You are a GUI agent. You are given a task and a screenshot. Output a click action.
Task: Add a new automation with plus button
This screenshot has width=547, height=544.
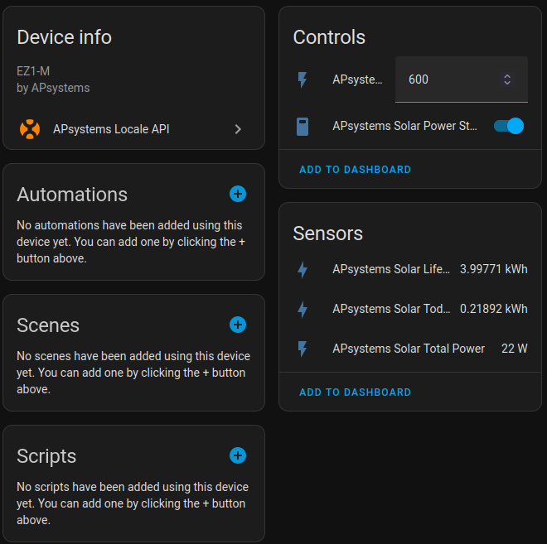pyautogui.click(x=238, y=194)
